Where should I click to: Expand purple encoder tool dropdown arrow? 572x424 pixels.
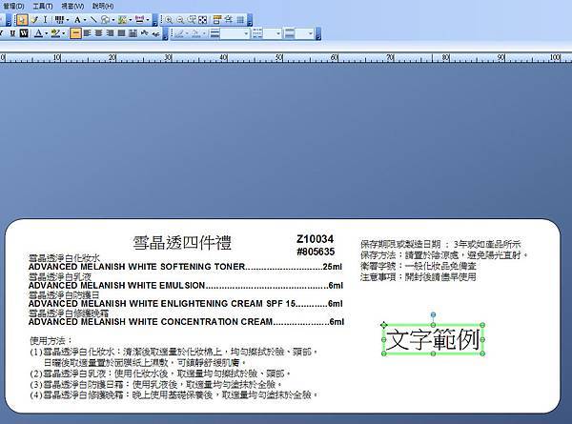click(x=148, y=20)
